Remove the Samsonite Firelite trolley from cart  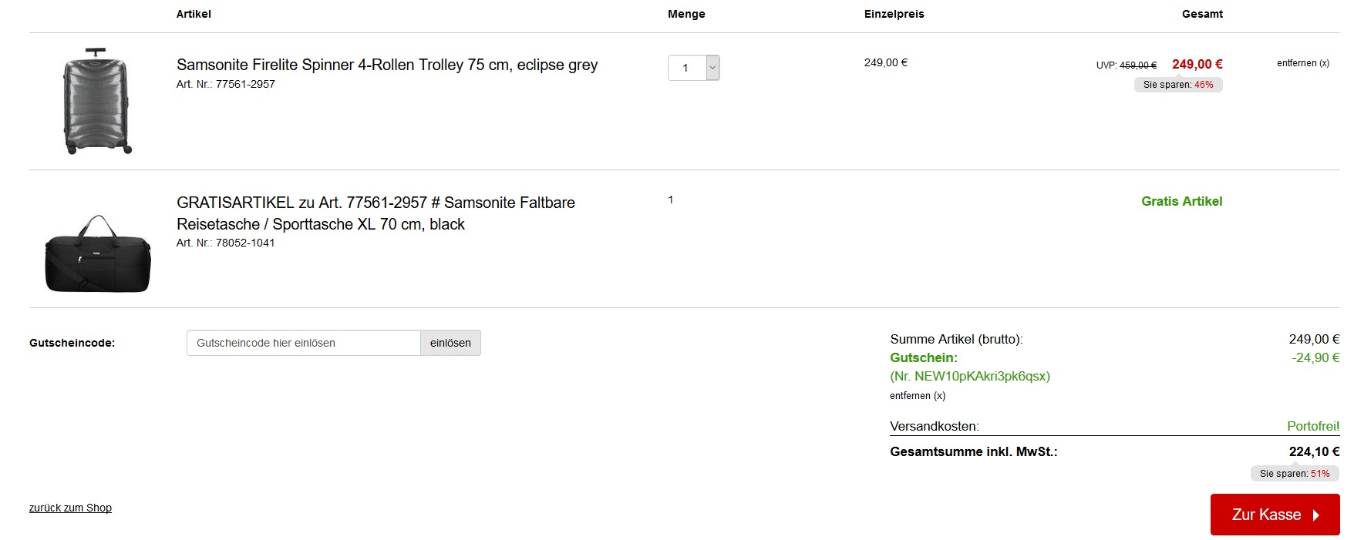tap(1302, 63)
